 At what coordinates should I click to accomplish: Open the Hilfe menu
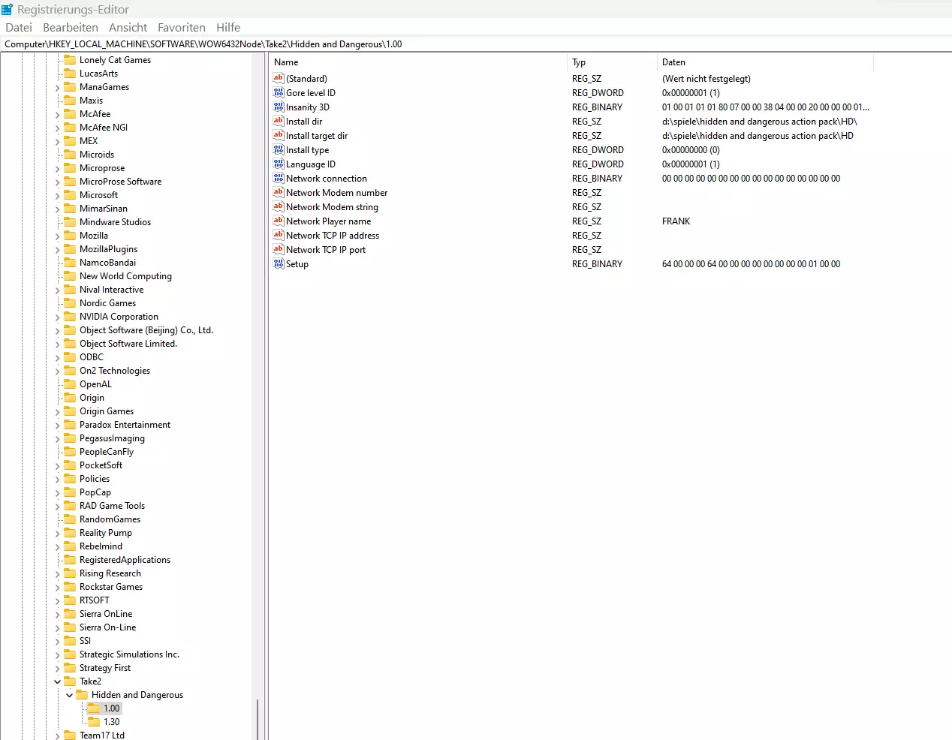pyautogui.click(x=228, y=27)
